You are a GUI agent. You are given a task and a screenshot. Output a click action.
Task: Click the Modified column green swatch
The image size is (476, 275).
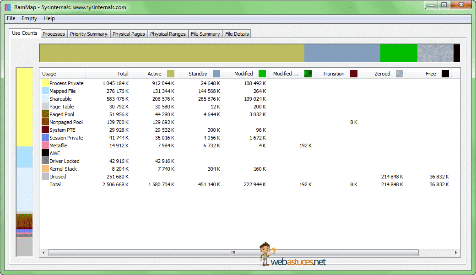pyautogui.click(x=262, y=74)
